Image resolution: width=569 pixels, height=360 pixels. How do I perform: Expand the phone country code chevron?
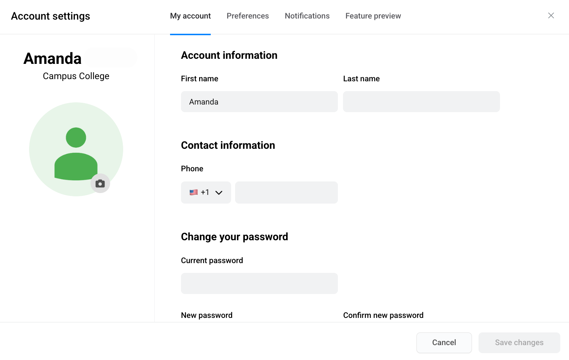click(219, 193)
